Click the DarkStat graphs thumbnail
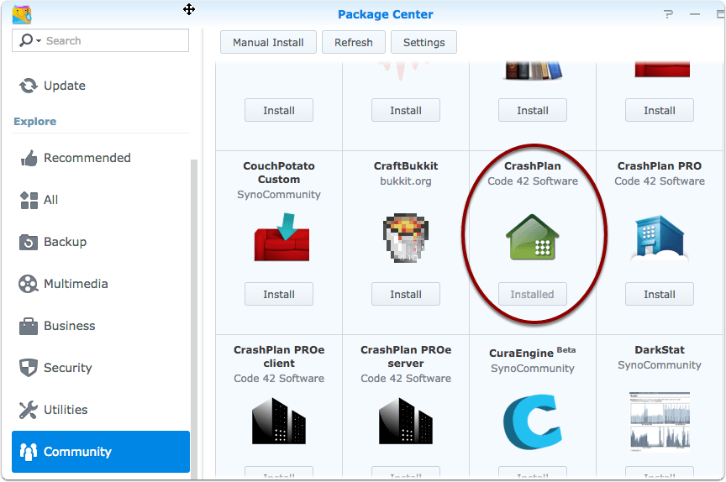Viewport: 726px width, 482px height. [x=660, y=422]
